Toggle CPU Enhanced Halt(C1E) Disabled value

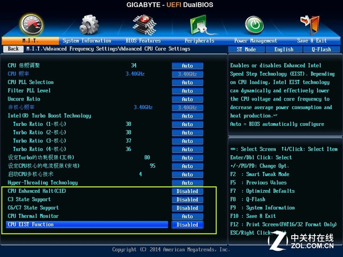pos(188,191)
